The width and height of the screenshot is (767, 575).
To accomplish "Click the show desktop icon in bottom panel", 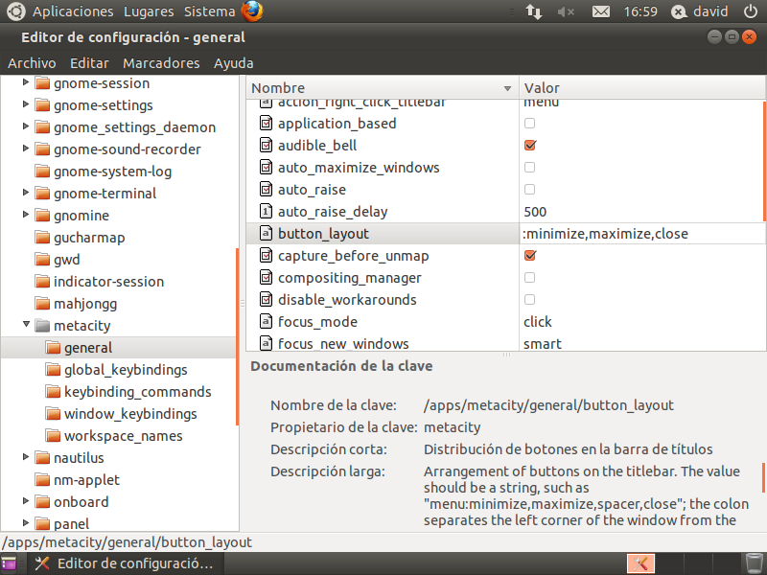I will coord(9,563).
